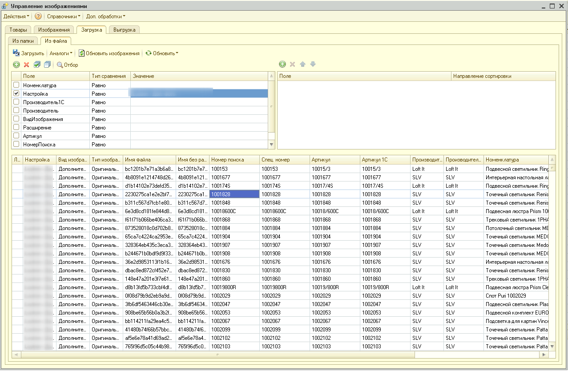Delete filter row with red X icon
Image resolution: width=568 pixels, height=371 pixels.
(x=26, y=65)
